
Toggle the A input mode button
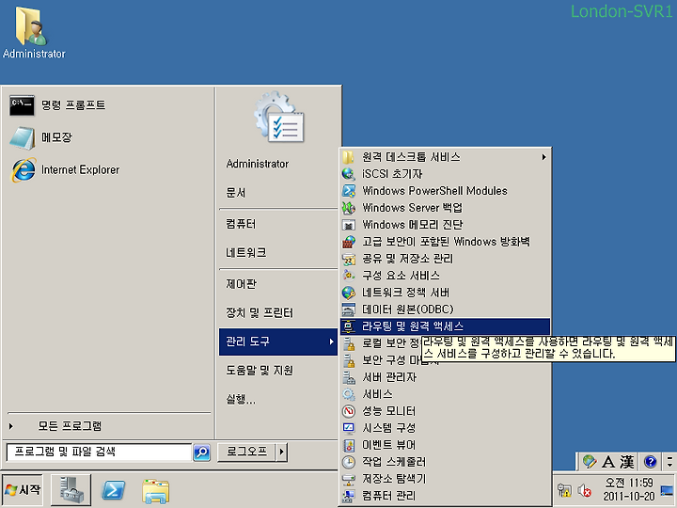click(x=608, y=462)
